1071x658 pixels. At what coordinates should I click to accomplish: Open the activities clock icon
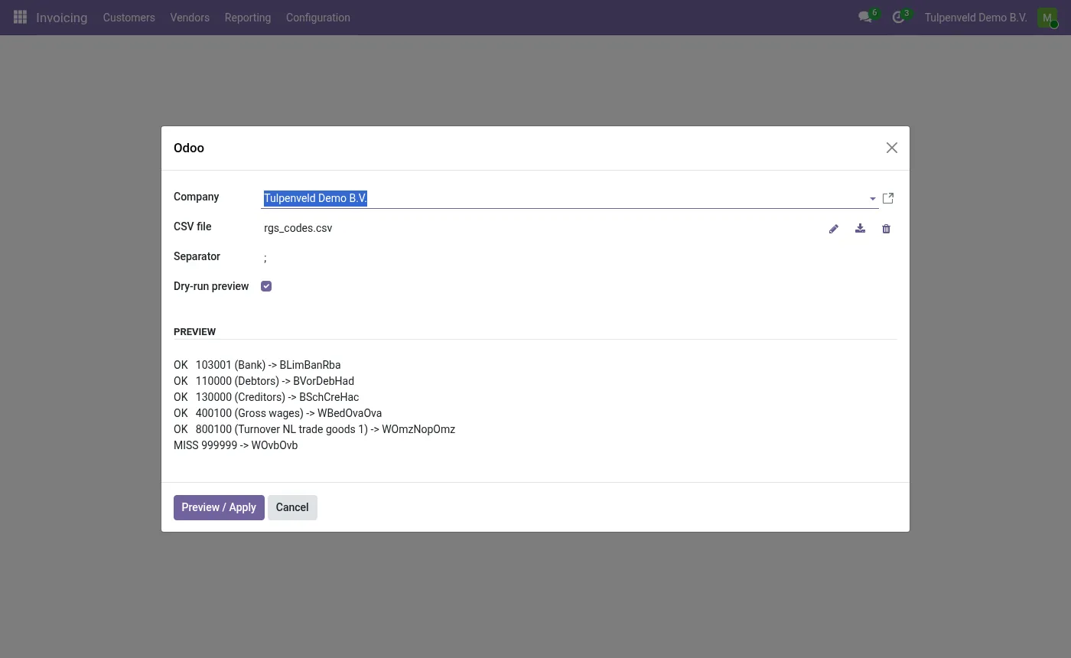point(898,17)
